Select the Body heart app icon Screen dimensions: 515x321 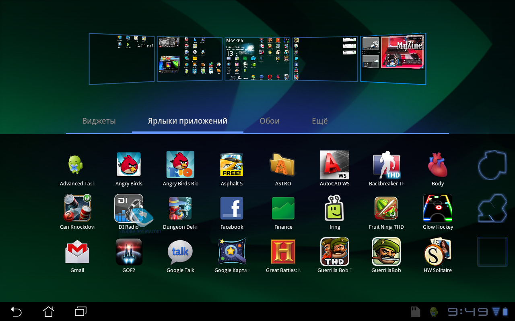(x=438, y=165)
